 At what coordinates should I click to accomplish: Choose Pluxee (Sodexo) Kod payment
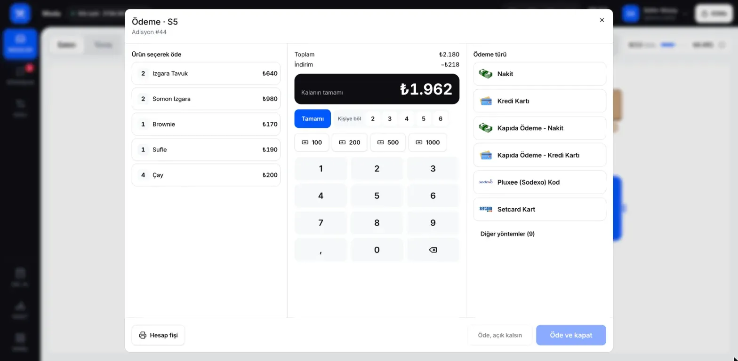pos(539,182)
